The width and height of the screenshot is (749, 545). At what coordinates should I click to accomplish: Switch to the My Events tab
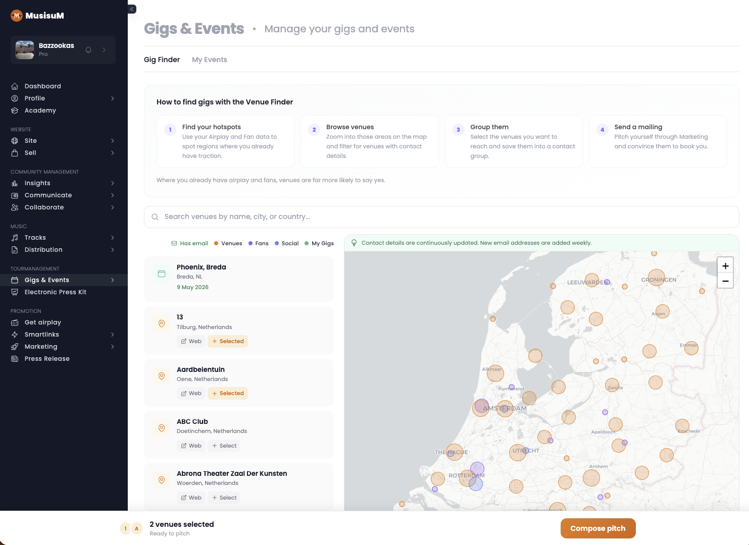tap(210, 59)
